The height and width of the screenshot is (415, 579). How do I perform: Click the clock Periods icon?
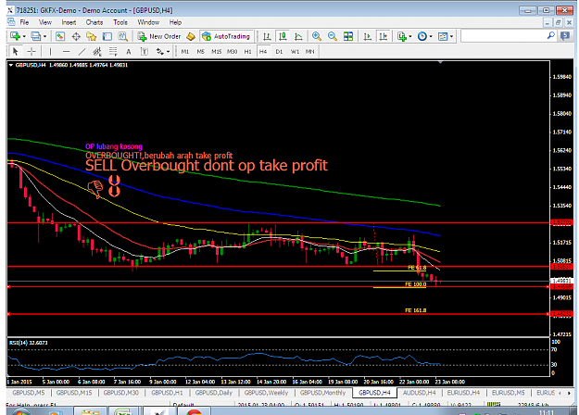422,36
